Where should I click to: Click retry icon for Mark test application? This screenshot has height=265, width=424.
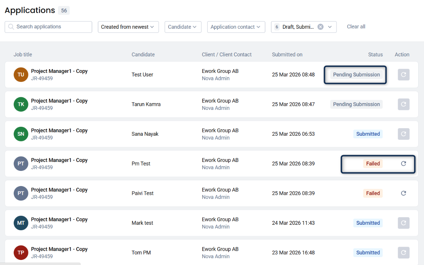tap(403, 223)
